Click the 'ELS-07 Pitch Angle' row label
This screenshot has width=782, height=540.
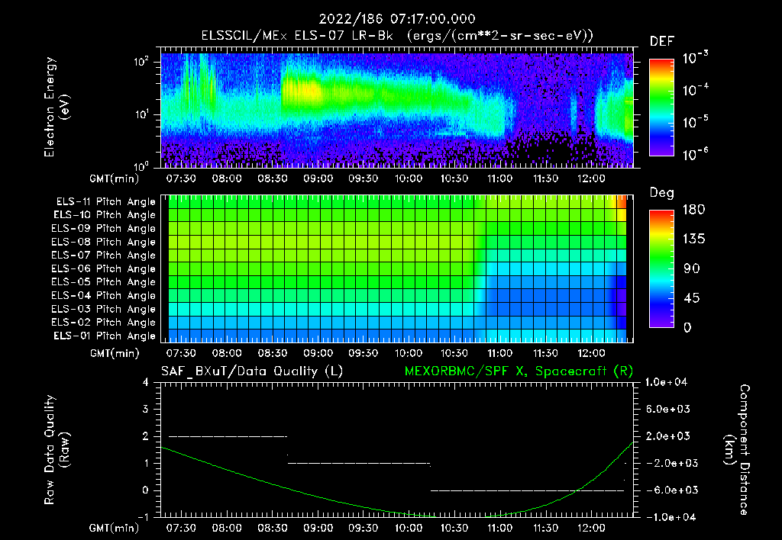coord(104,255)
